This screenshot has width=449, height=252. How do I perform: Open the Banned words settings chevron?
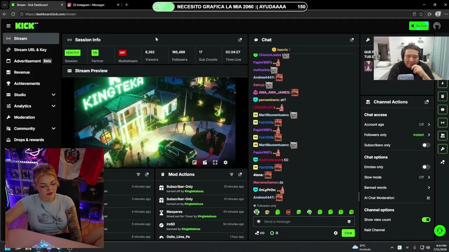pos(429,188)
